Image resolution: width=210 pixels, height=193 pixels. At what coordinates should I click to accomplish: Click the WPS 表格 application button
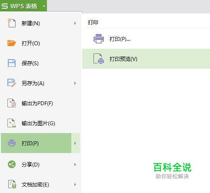pyautogui.click(x=23, y=6)
